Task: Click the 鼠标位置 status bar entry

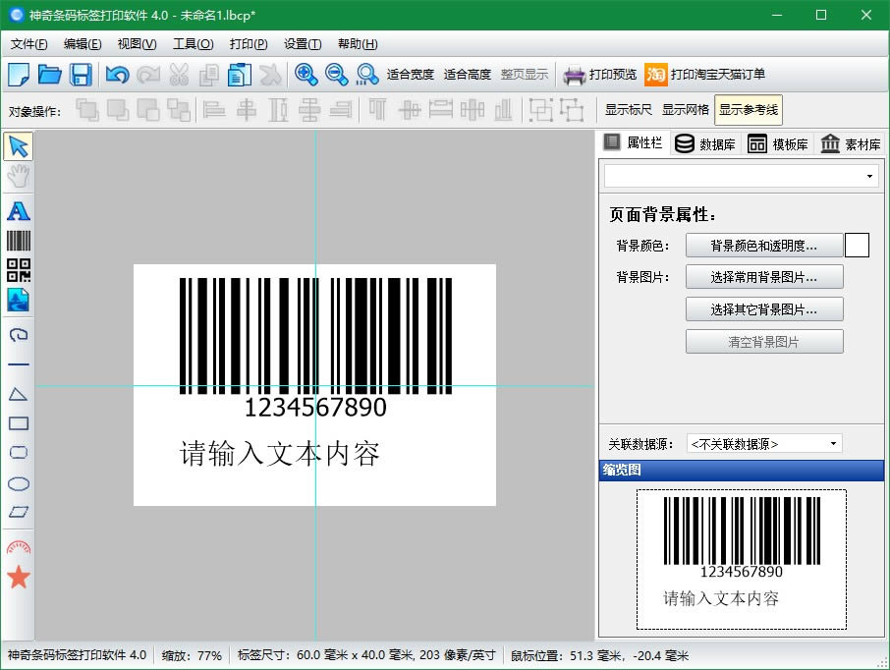Action: click(x=599, y=655)
